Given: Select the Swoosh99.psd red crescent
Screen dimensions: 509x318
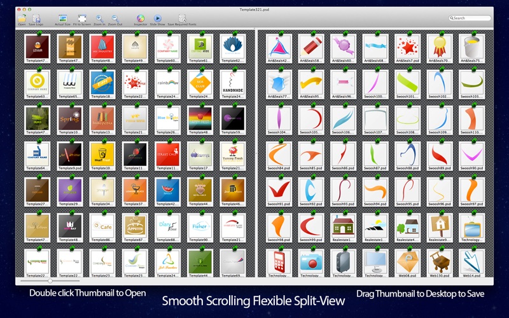Looking at the screenshot, I should (x=311, y=228).
